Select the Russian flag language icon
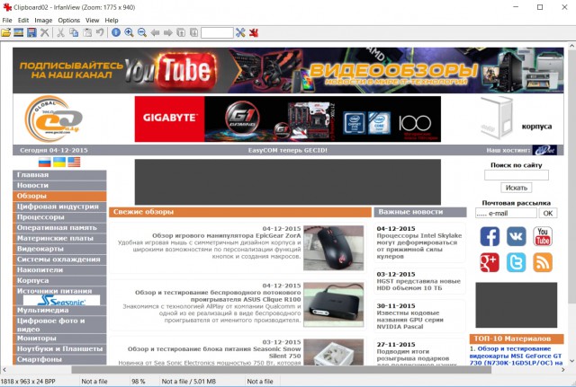Viewport: 576px width, 387px height. pos(44,162)
